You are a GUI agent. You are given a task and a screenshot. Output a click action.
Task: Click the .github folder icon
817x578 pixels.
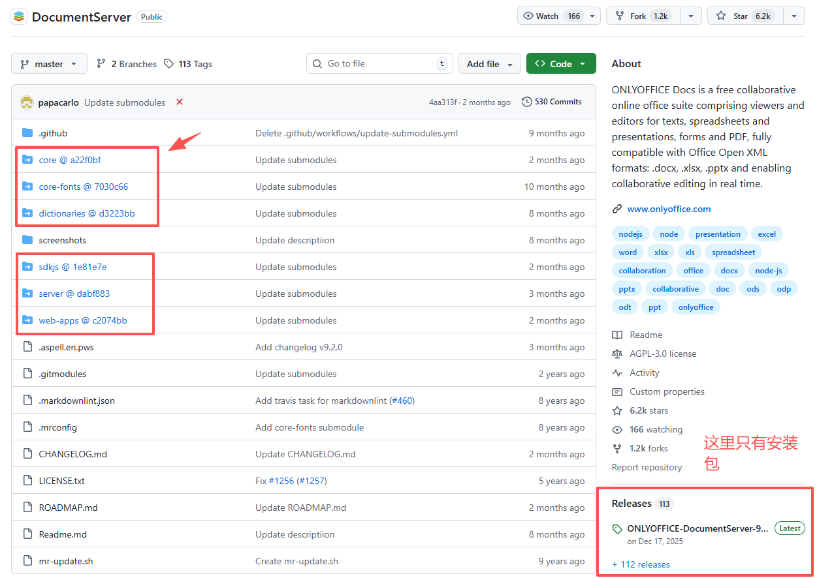27,133
